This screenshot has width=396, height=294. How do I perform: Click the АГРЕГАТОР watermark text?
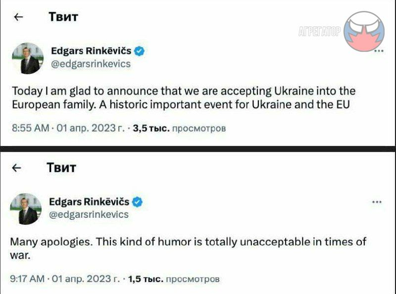coord(320,32)
